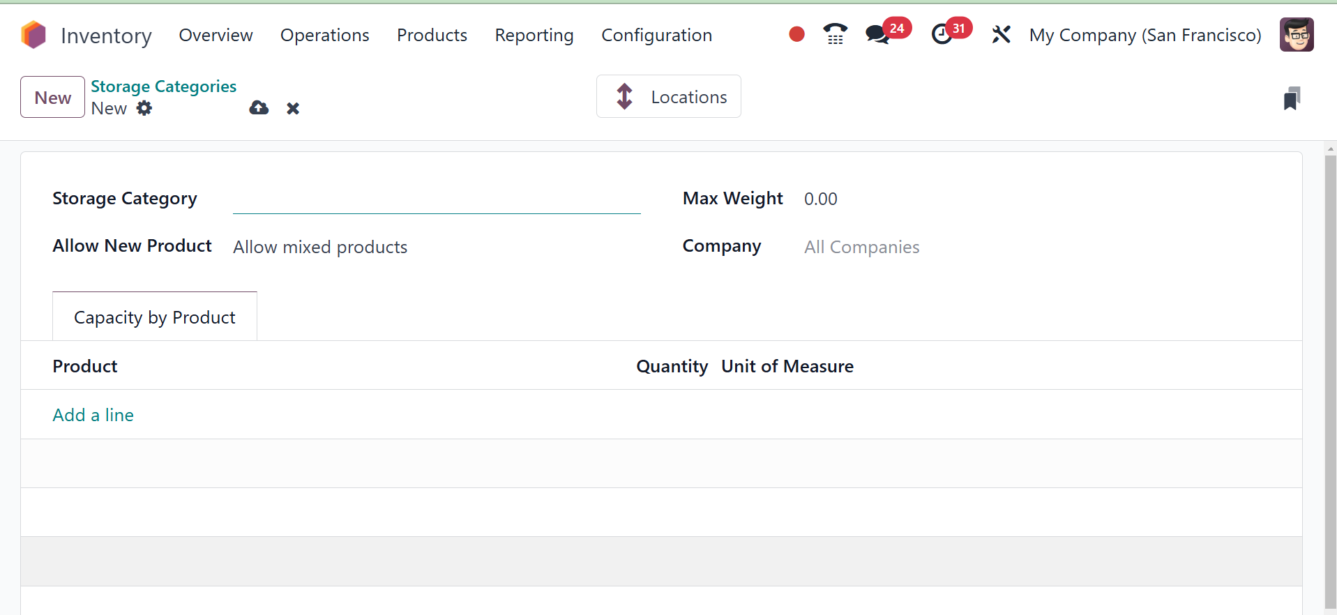Open the Allow New Product dropdown
This screenshot has width=1337, height=615.
pyautogui.click(x=436, y=248)
